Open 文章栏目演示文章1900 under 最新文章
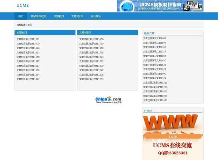This screenshot has width=218, height=160. pos(155,74)
